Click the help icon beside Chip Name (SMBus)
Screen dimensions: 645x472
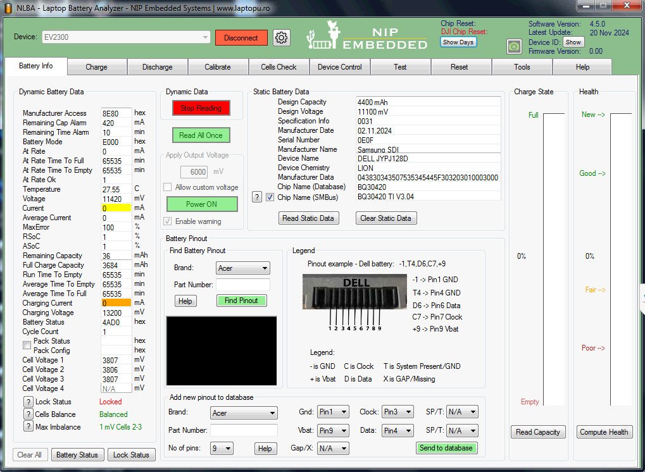pos(257,197)
